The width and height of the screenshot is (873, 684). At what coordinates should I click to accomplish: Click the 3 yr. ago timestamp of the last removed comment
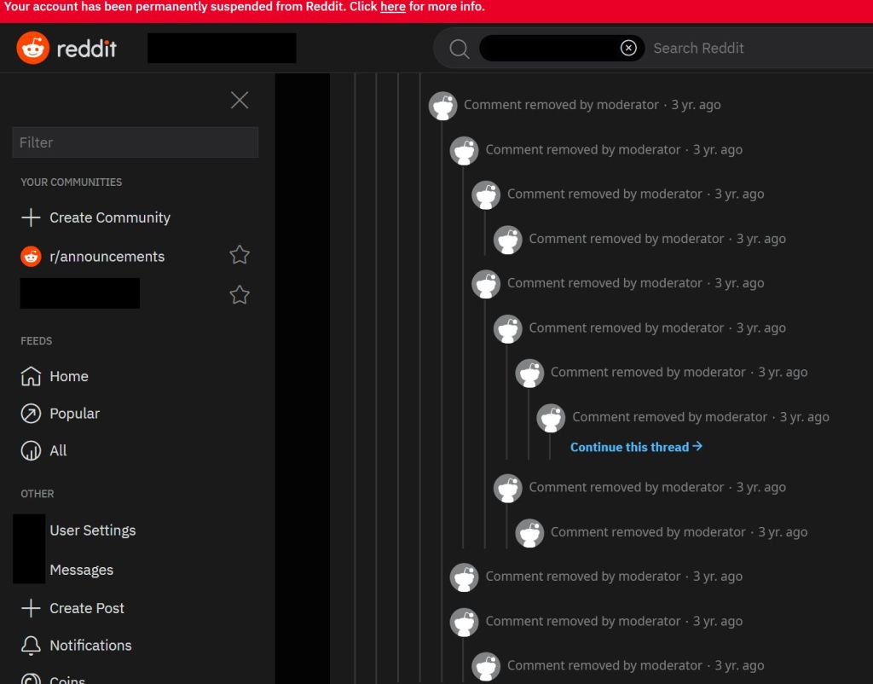click(739, 665)
